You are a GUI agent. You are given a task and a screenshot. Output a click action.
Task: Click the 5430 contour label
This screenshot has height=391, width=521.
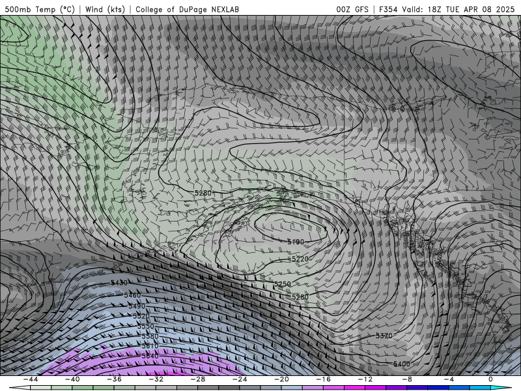tap(119, 283)
